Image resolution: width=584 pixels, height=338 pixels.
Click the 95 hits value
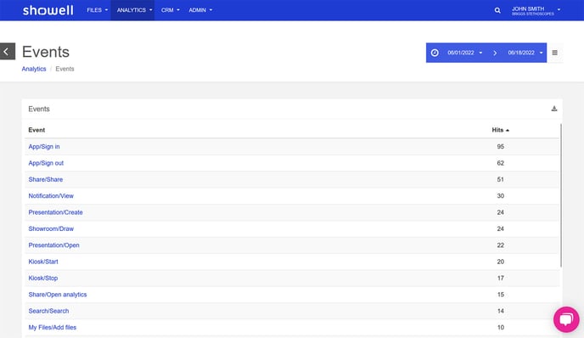(x=501, y=146)
